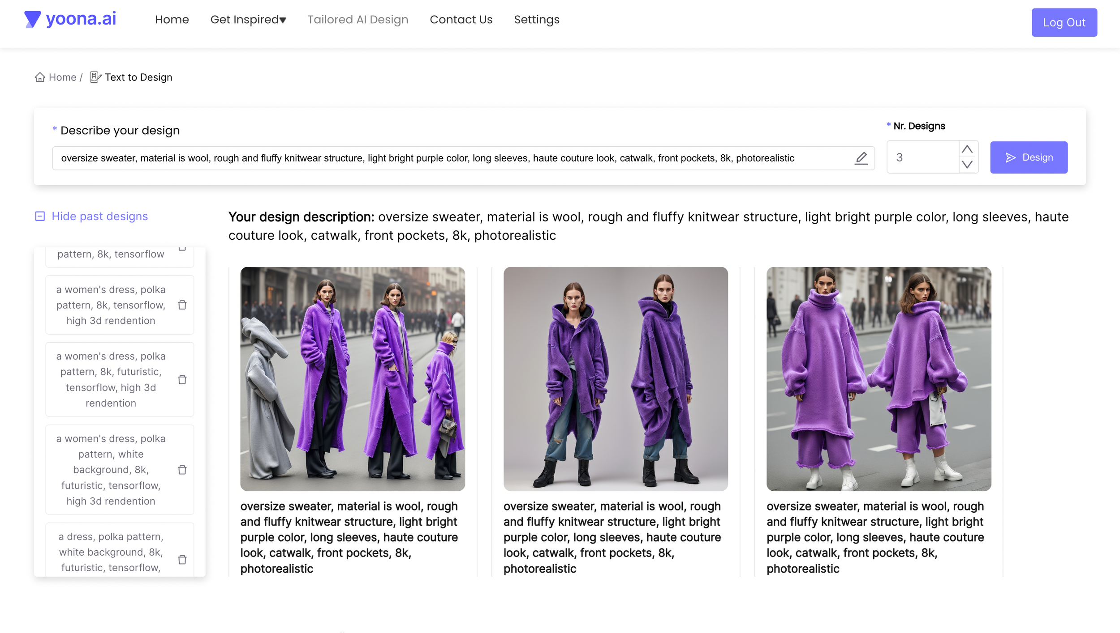Delete the '8k, futuristic, tensorflow, high 3d' past design
The image size is (1120, 633).
tap(182, 380)
